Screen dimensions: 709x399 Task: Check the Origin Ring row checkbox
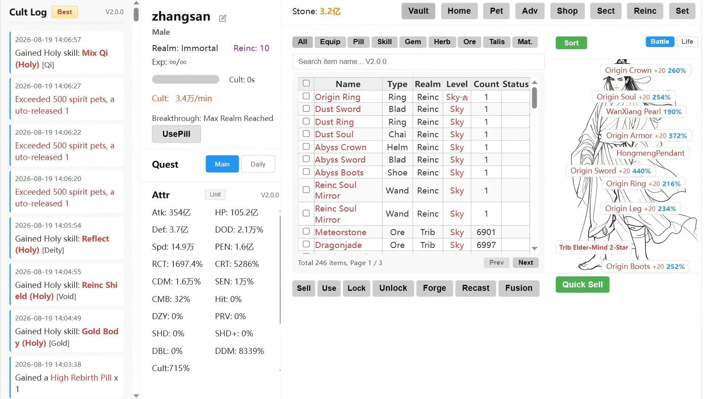coord(306,96)
